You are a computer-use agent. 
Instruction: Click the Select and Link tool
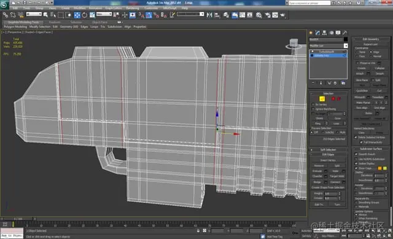click(x=6, y=15)
